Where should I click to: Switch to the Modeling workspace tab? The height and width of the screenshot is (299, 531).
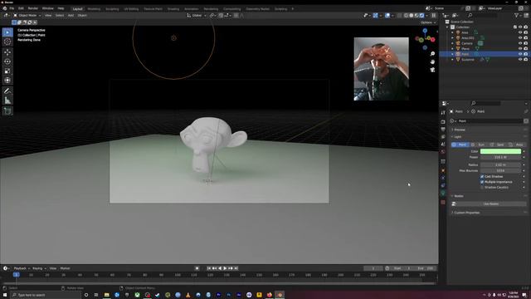coord(94,9)
